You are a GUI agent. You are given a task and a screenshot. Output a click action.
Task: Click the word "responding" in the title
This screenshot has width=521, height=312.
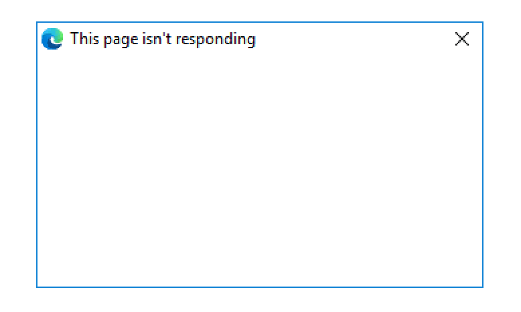pyautogui.click(x=216, y=40)
